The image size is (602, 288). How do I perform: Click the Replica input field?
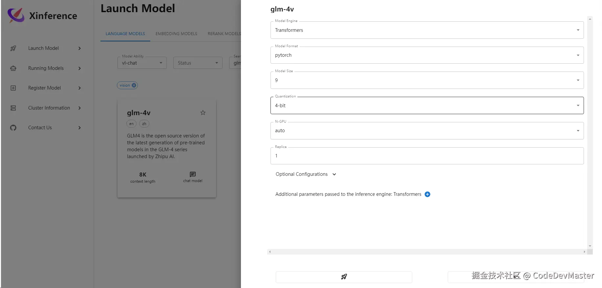(x=427, y=156)
